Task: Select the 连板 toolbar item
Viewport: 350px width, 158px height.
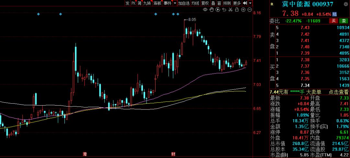Action: [157, 3]
